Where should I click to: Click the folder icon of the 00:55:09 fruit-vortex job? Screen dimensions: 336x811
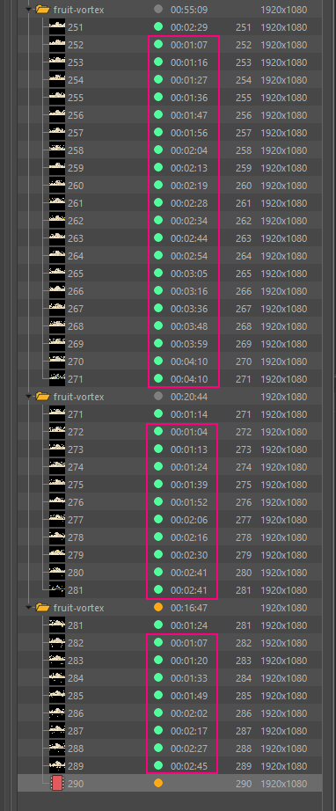[x=42, y=10]
